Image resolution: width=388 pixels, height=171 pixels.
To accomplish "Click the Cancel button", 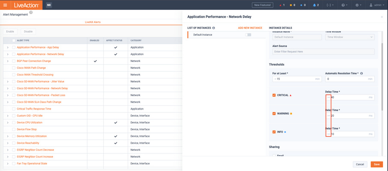I will (360, 164).
